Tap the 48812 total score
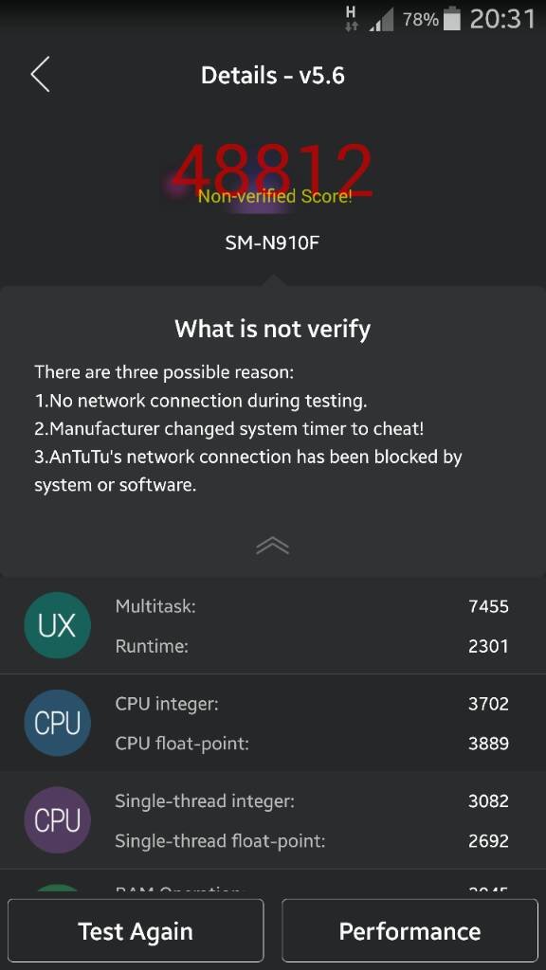The height and width of the screenshot is (970, 546). [272, 169]
